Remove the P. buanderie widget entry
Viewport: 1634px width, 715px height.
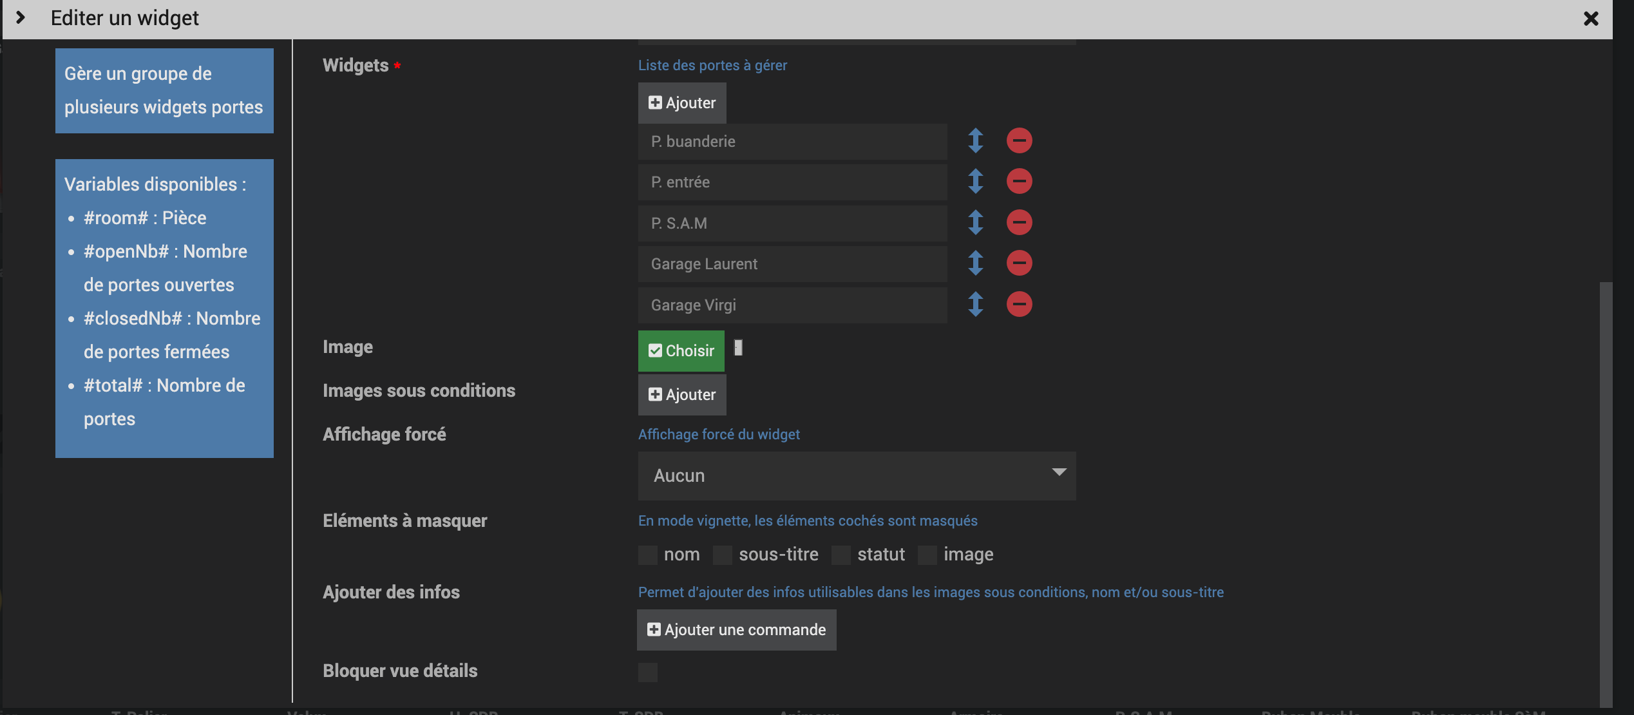click(x=1019, y=140)
